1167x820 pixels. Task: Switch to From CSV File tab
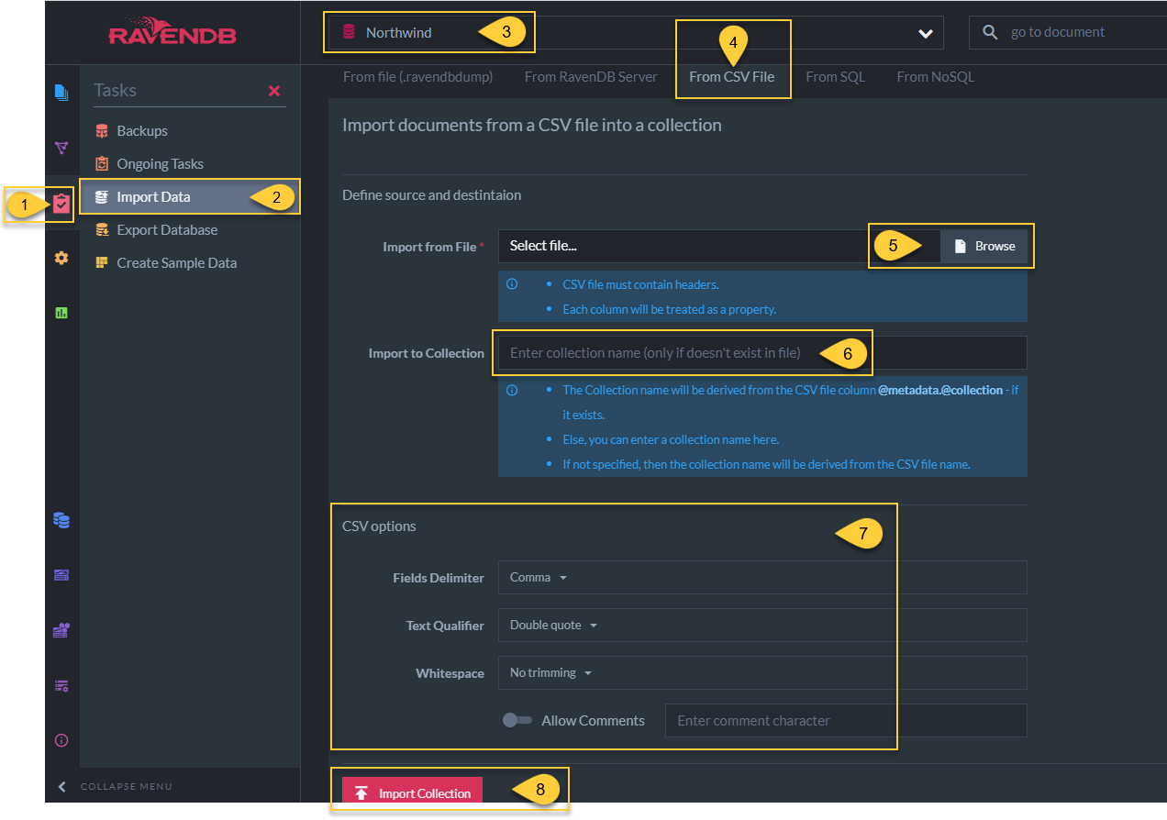pyautogui.click(x=732, y=77)
